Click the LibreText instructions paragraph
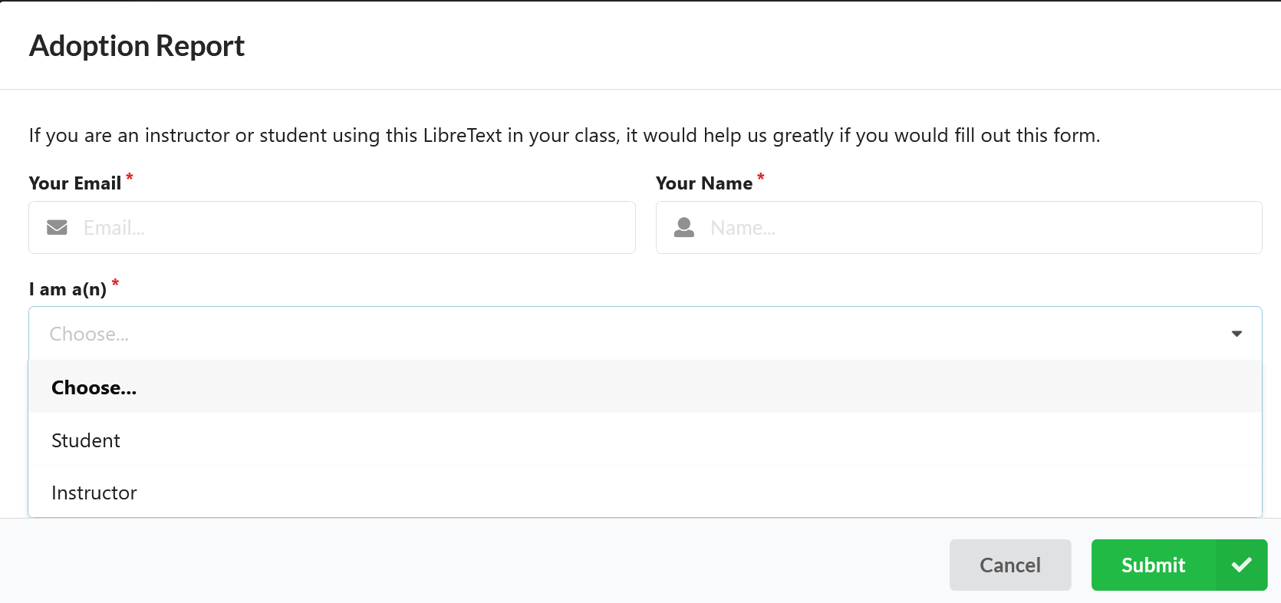This screenshot has height=603, width=1281. (565, 136)
